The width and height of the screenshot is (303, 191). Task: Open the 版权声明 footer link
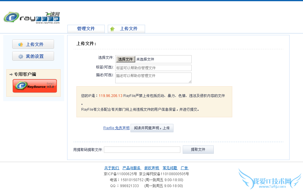point(152,168)
